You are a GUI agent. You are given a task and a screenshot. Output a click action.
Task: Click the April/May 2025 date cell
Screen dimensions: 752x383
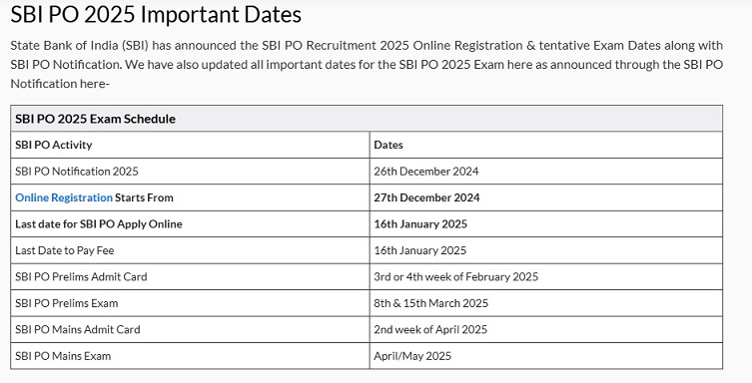546,356
